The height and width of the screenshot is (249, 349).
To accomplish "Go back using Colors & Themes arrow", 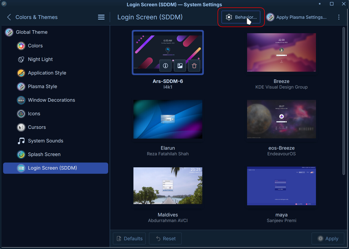I will point(9,17).
